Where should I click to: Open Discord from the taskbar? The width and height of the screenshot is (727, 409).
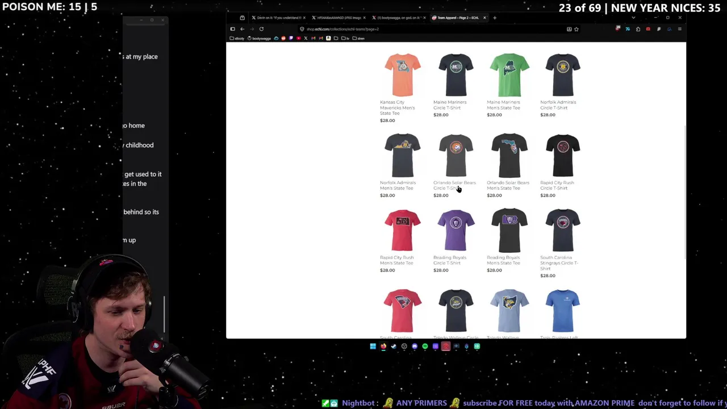(x=415, y=346)
